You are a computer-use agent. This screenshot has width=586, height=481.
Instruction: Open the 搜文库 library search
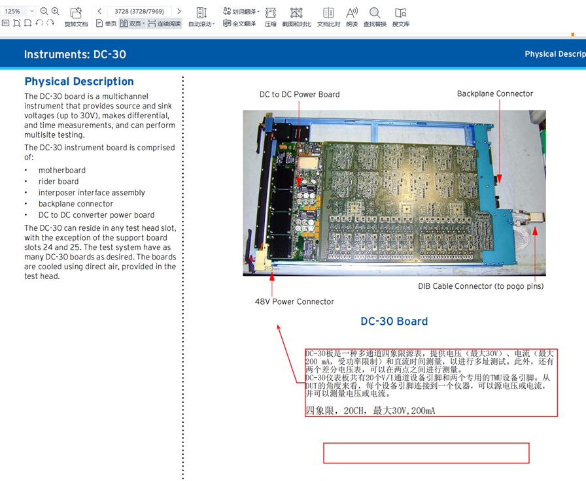point(401,13)
